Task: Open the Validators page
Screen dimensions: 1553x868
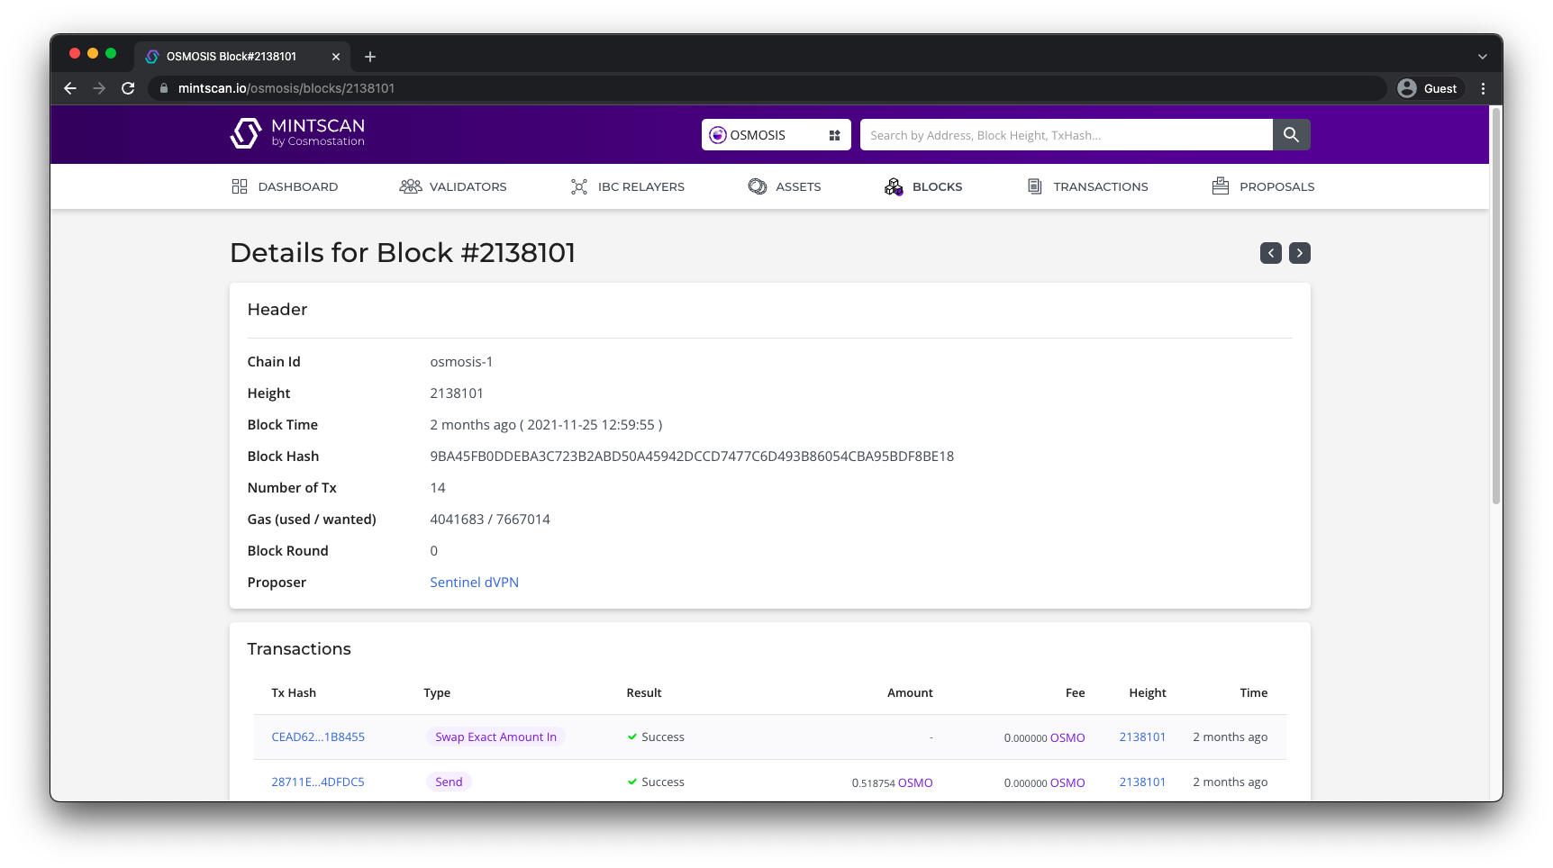Action: [x=453, y=186]
